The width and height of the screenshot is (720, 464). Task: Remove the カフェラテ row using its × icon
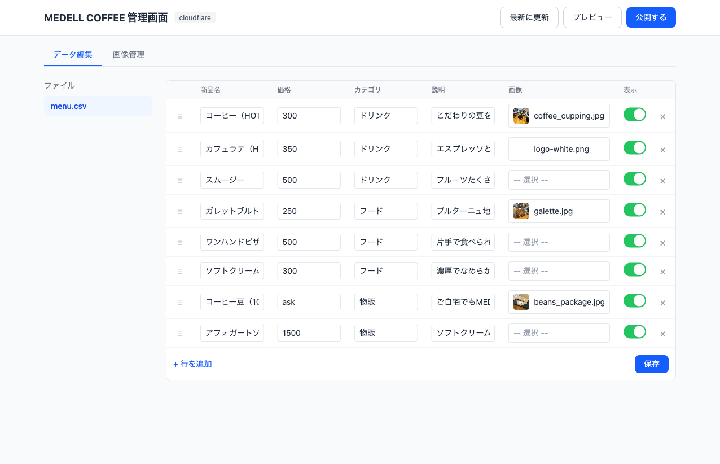point(662,149)
